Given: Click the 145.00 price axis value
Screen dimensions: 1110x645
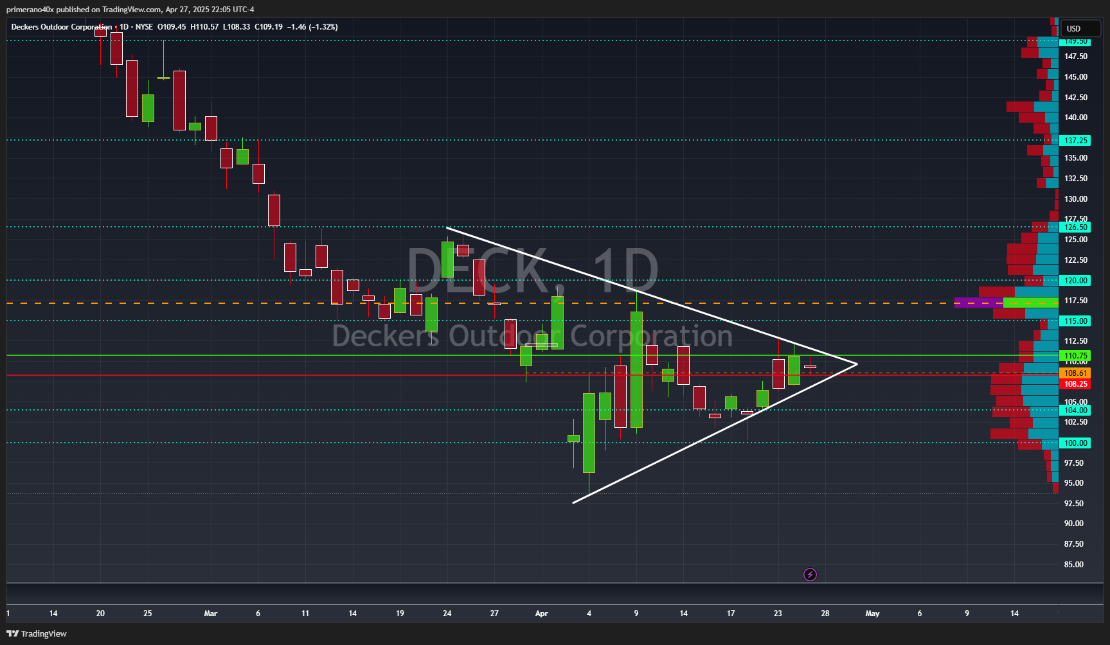Looking at the screenshot, I should coord(1076,76).
